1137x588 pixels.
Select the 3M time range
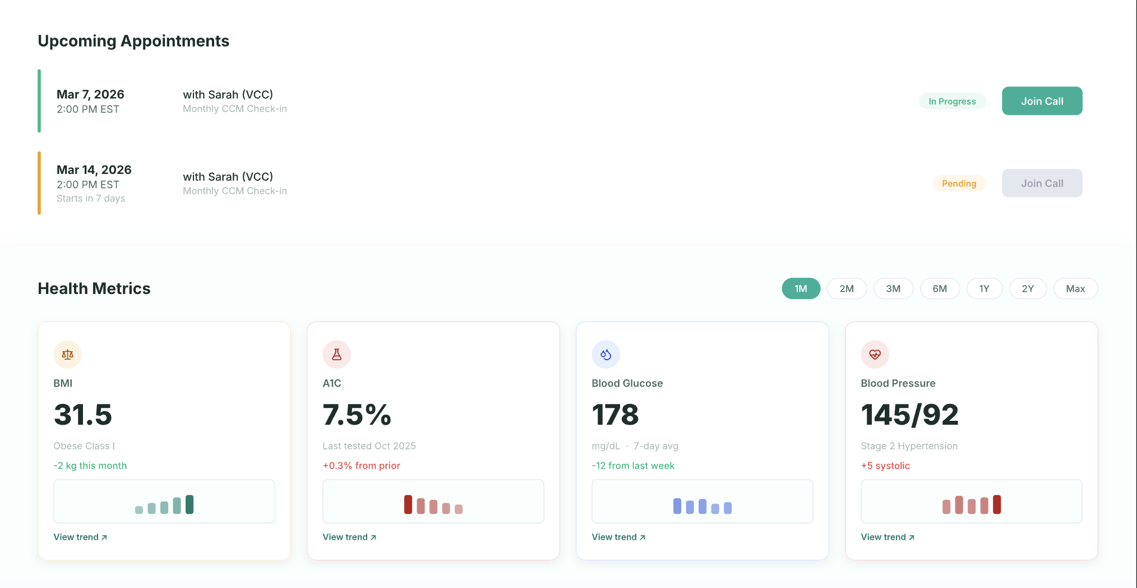click(893, 288)
